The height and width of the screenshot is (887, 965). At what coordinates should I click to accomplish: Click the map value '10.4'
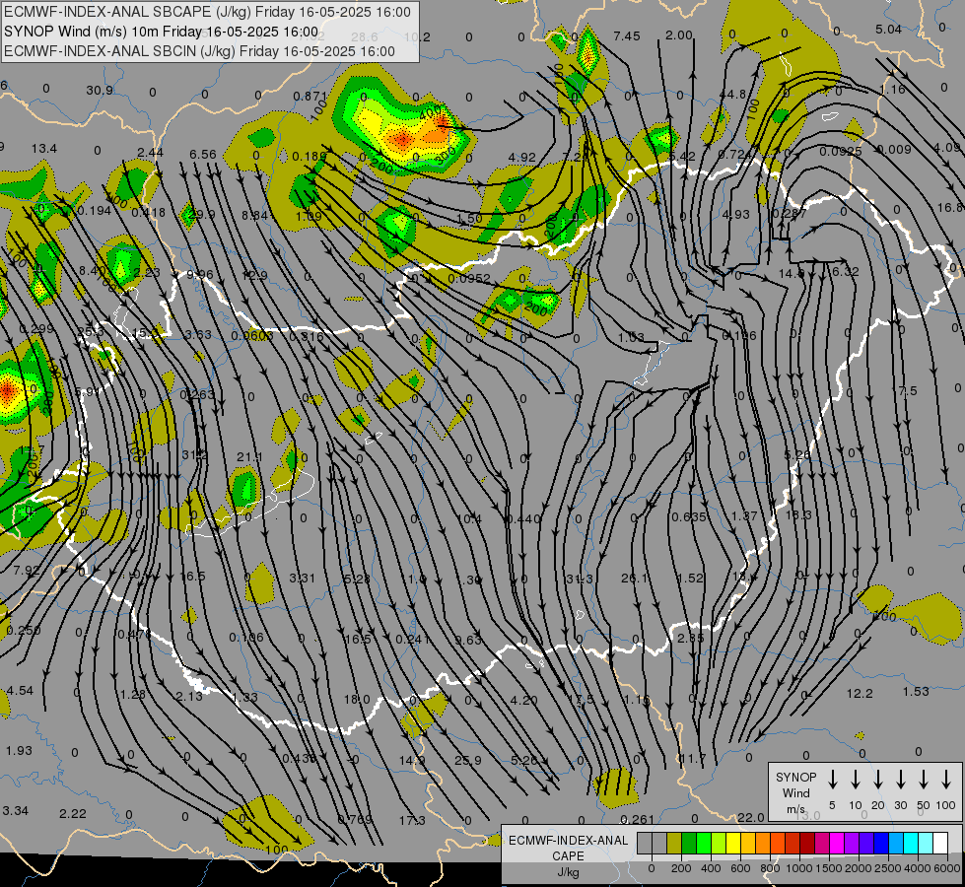pos(469,519)
